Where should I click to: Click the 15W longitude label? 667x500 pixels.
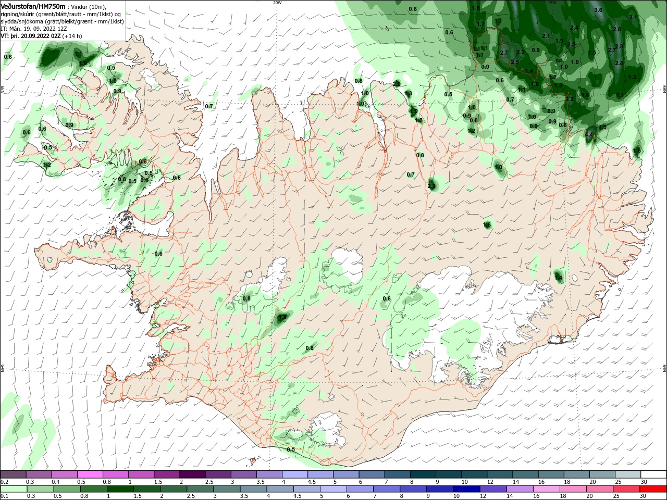click(x=552, y=3)
